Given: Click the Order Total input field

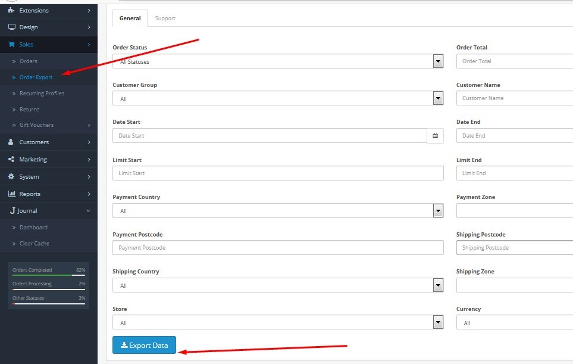Looking at the screenshot, I should (515, 61).
